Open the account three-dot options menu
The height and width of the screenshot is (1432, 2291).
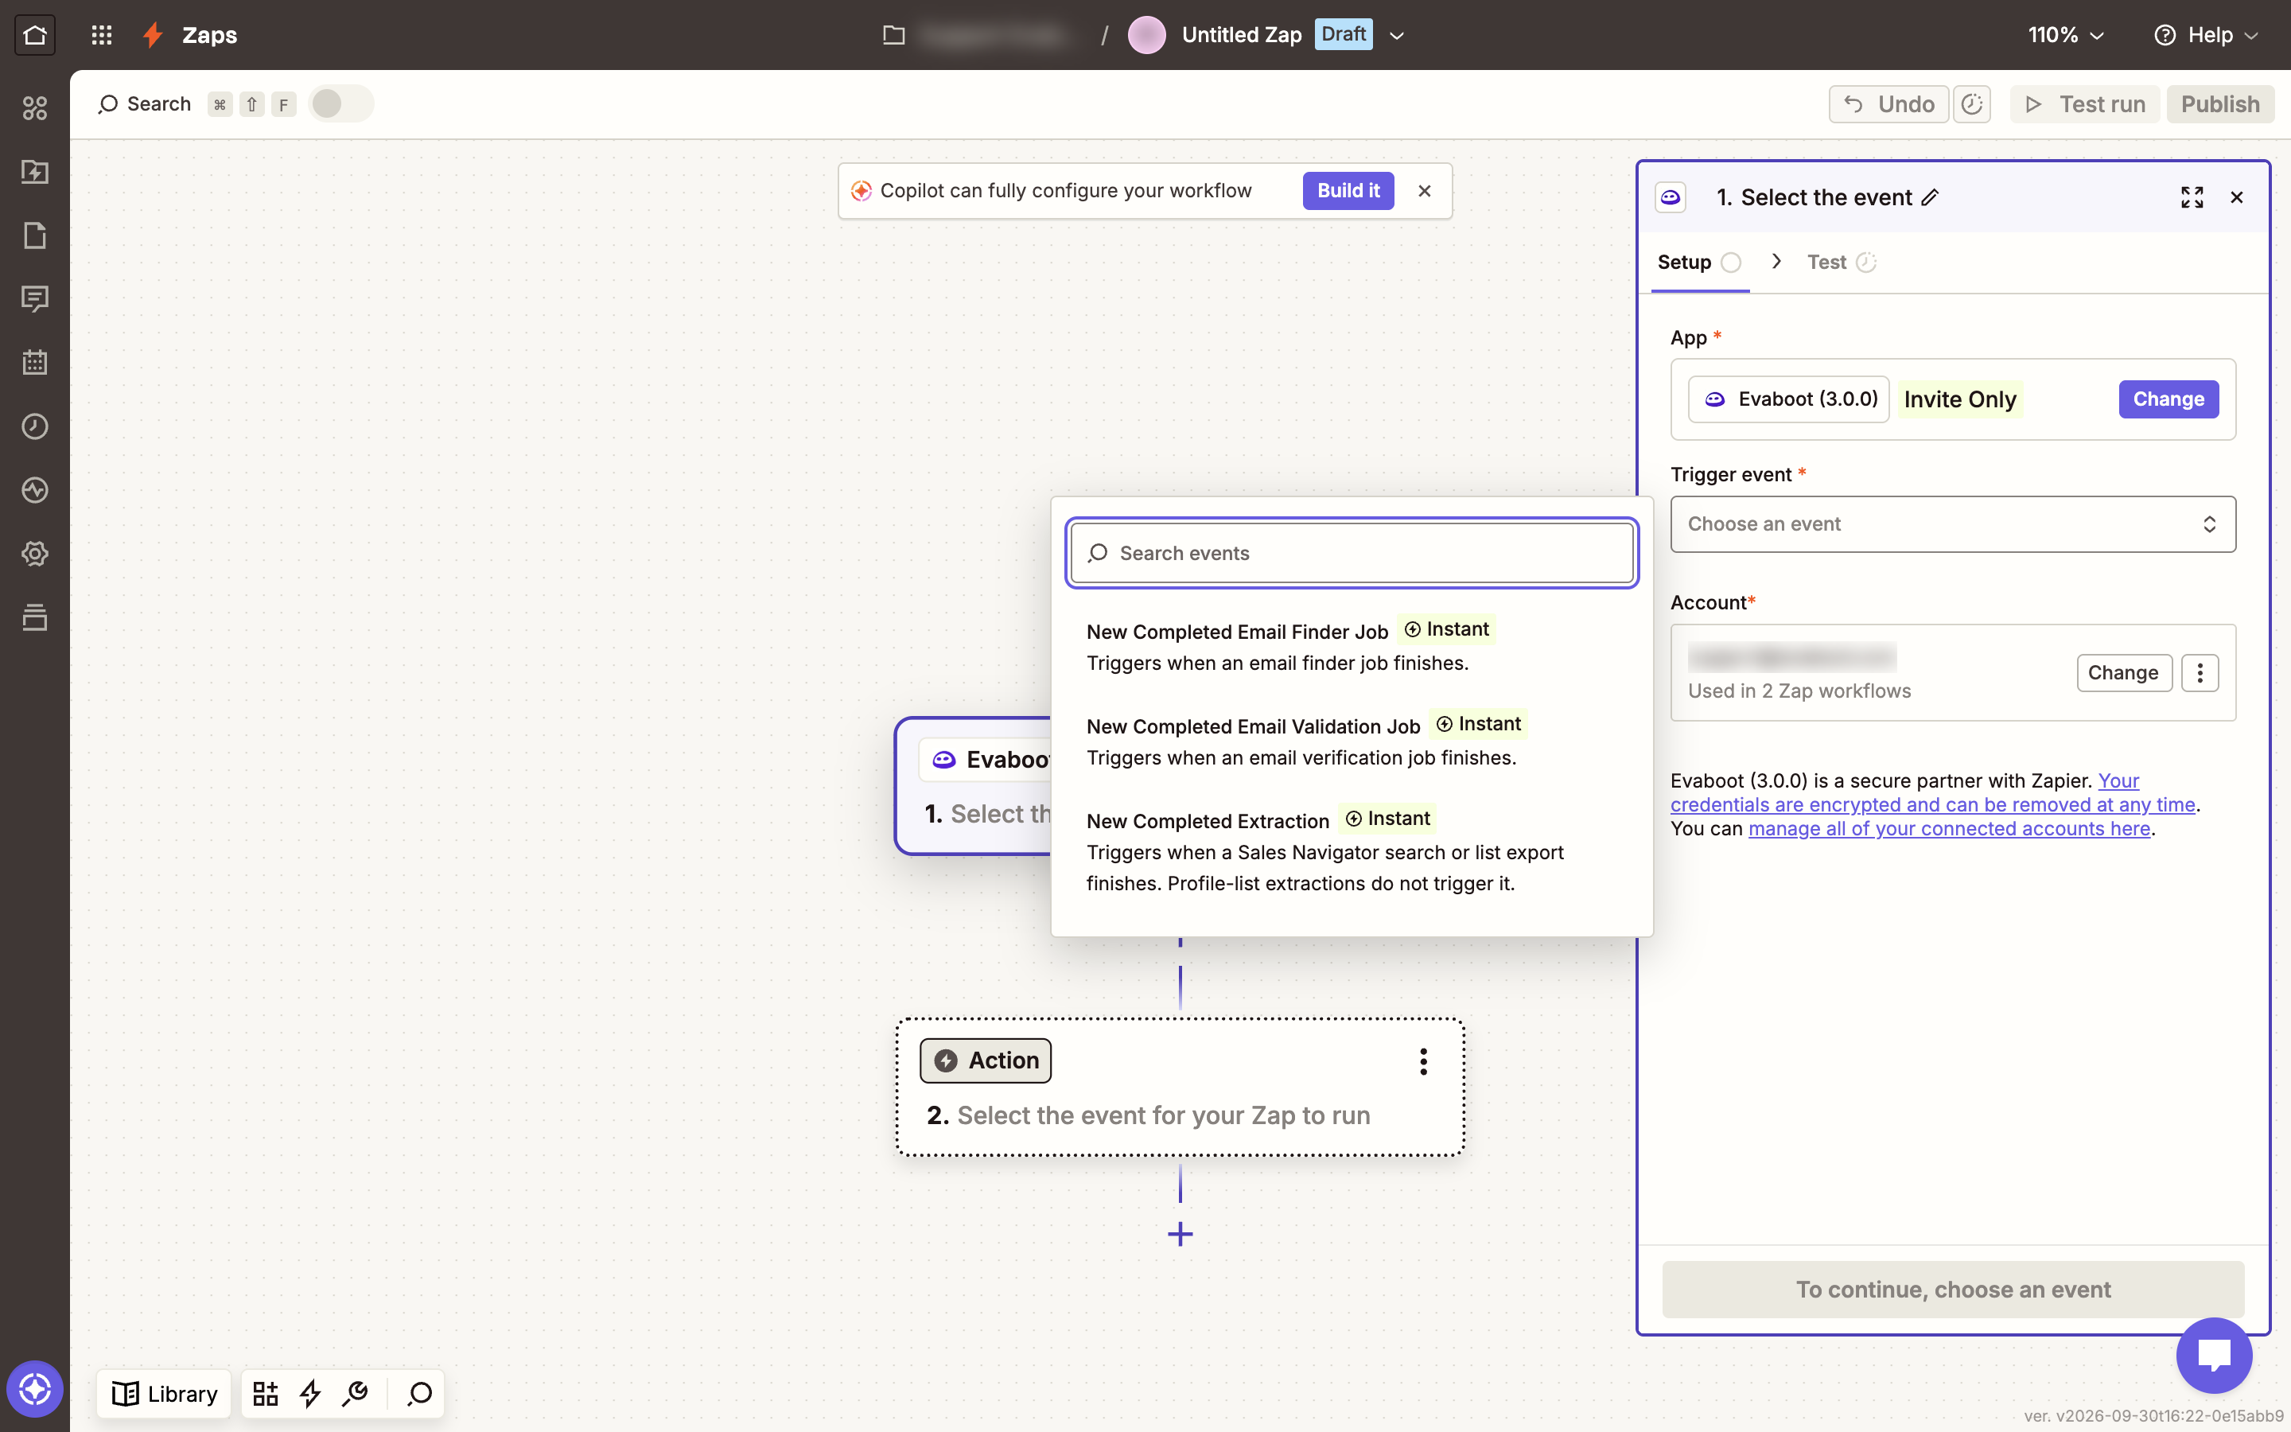[x=2200, y=673]
